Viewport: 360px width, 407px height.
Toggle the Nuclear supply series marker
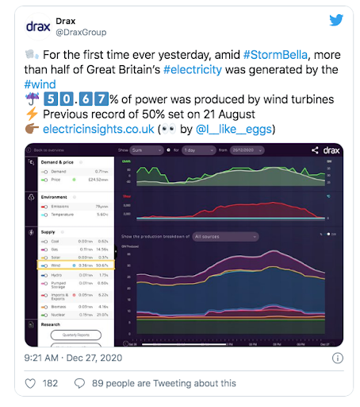44,315
